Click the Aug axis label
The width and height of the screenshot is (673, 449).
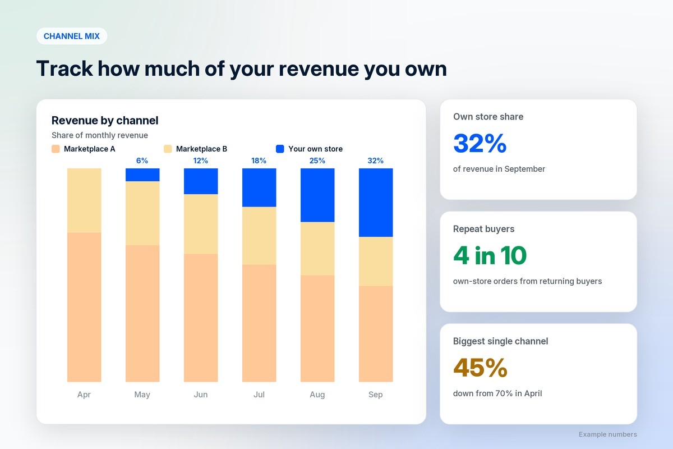pos(317,395)
